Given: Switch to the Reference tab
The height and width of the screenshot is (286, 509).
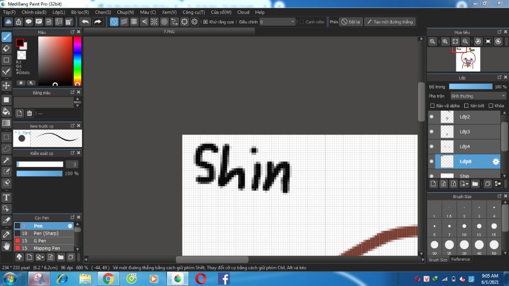Looking at the screenshot, I should point(460,259).
